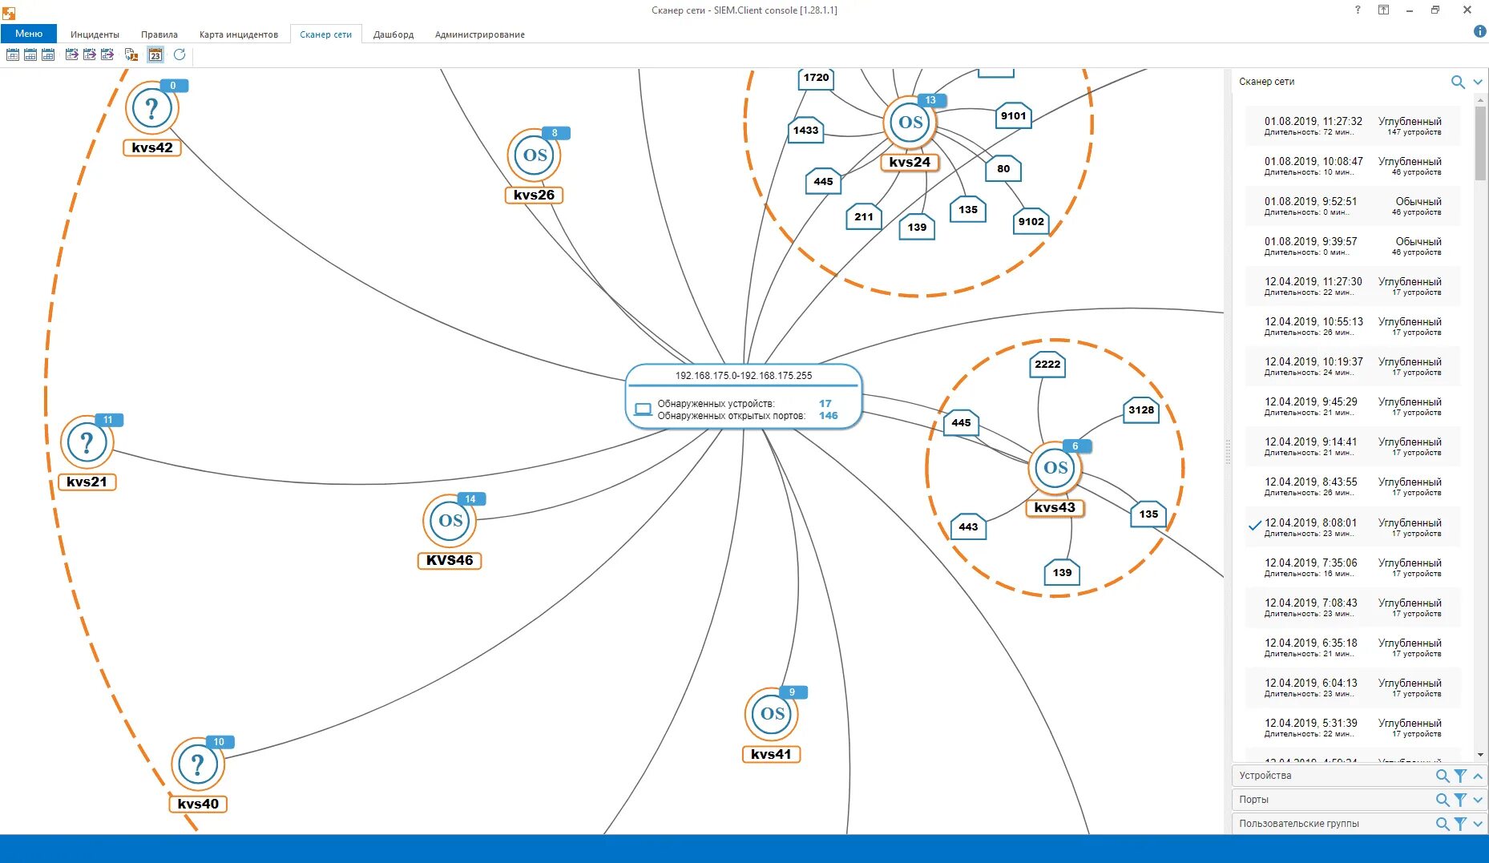
Task: Open filter for Устройства section
Action: pyautogui.click(x=1460, y=776)
